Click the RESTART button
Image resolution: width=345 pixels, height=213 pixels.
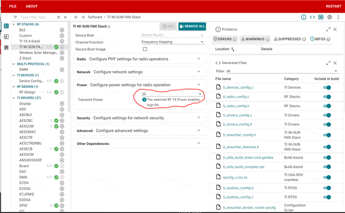coord(333,6)
